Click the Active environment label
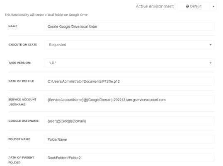This screenshot has height=166, width=223. click(x=155, y=6)
